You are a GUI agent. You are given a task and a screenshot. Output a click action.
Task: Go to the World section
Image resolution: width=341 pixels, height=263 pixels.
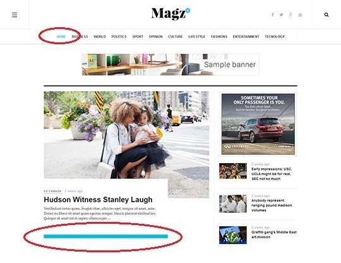click(x=100, y=37)
